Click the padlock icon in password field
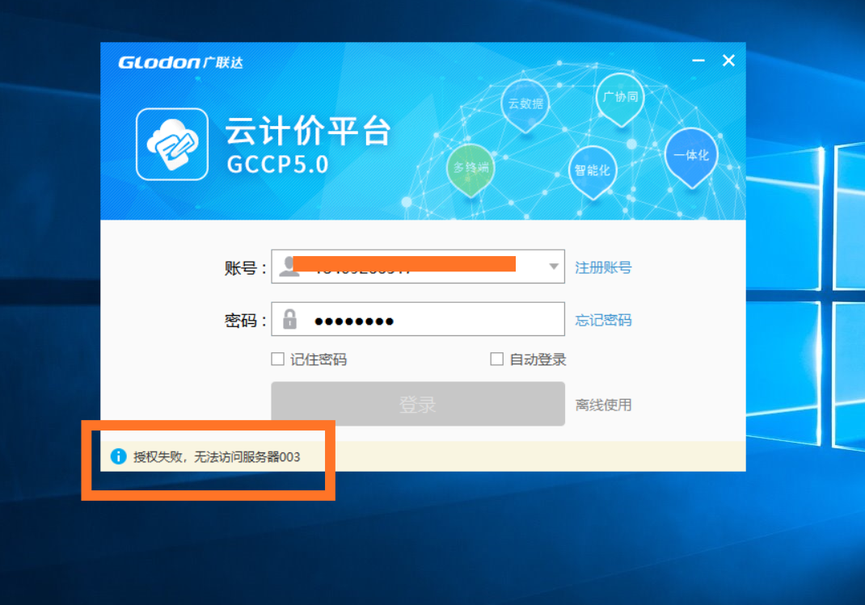This screenshot has width=865, height=605. click(x=289, y=319)
